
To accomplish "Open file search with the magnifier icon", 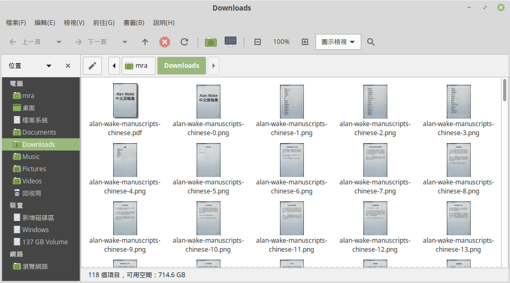I will [371, 42].
